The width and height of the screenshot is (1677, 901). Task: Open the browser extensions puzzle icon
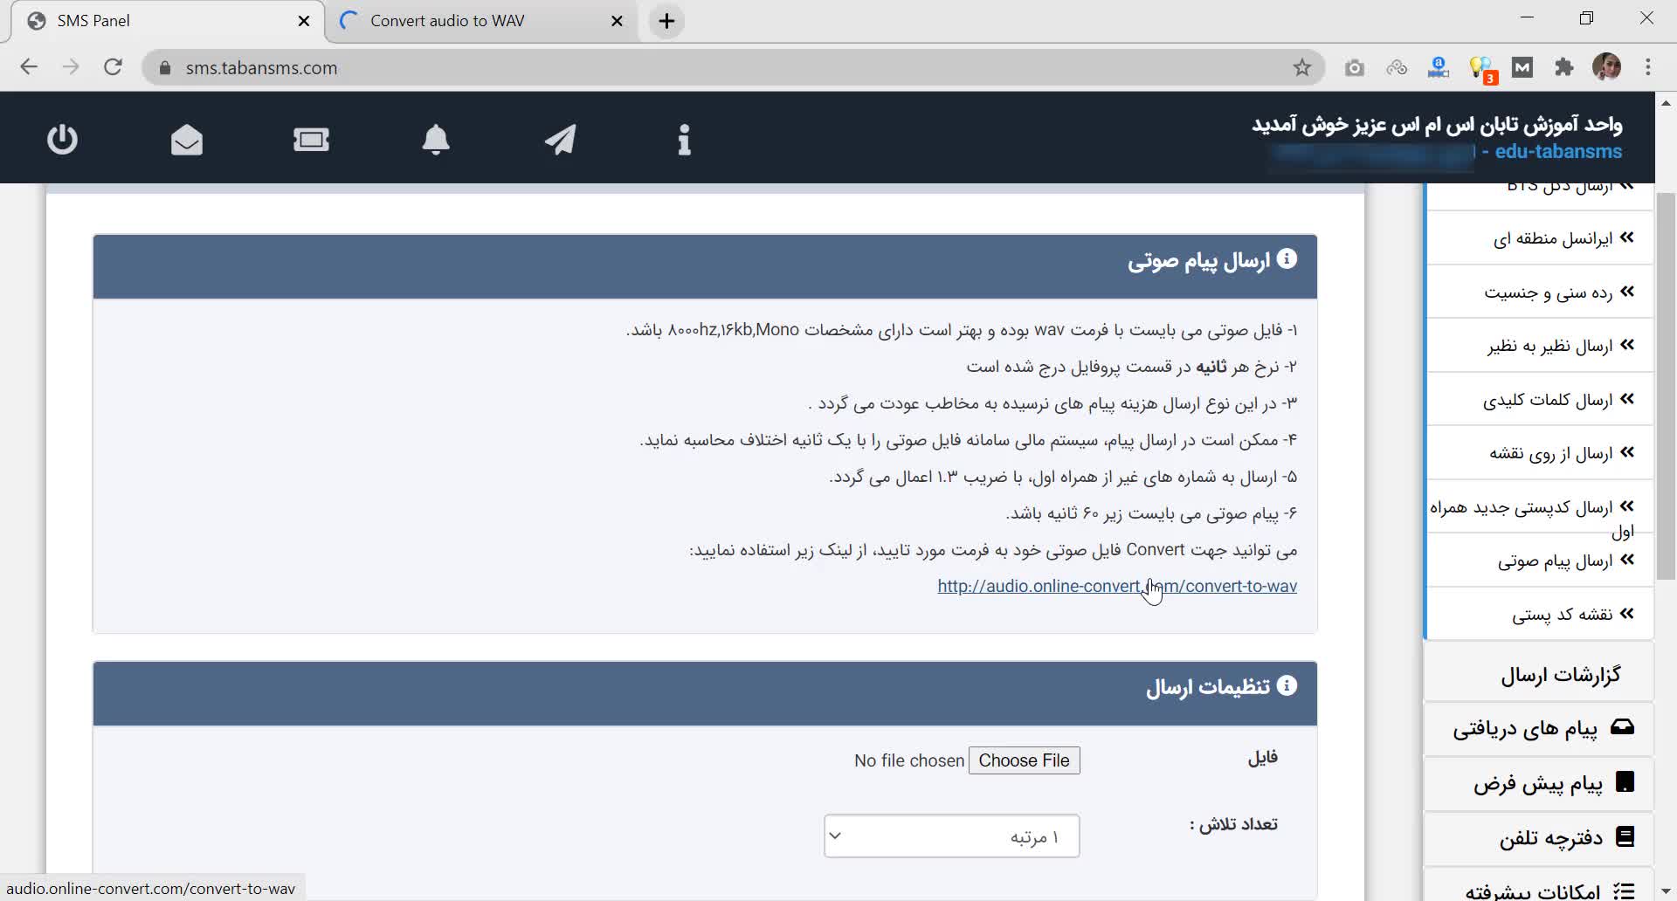1564,68
